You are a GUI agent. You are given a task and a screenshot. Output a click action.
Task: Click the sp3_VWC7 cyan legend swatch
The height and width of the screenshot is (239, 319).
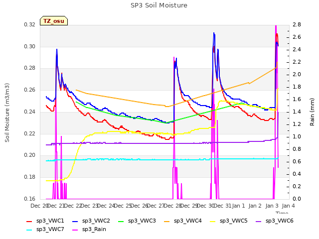29,230
